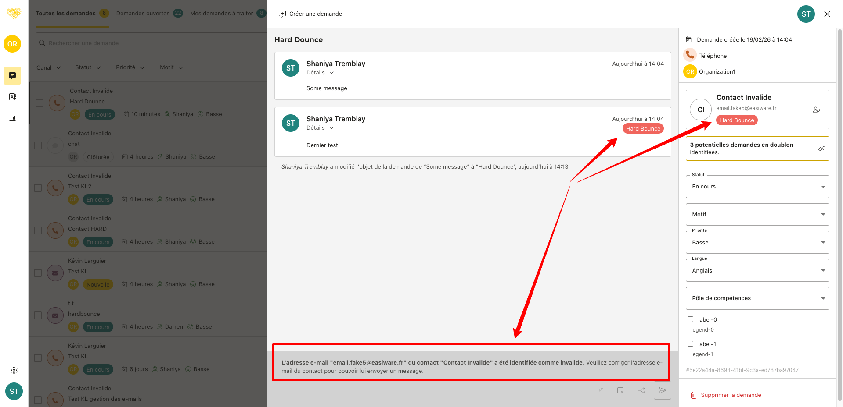The width and height of the screenshot is (843, 407).
Task: Click the duplicate requests link icon
Action: pyautogui.click(x=821, y=149)
